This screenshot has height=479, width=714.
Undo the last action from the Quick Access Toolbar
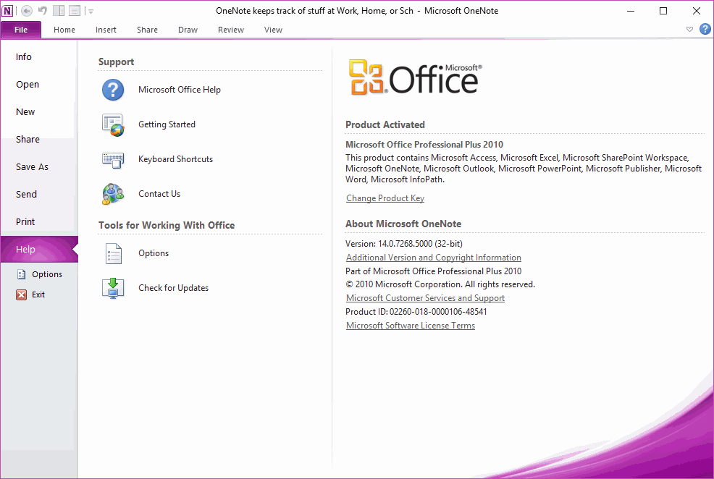pos(42,10)
